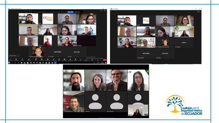Open the Whiteboards icon
The image size is (219, 123).
(86, 59)
